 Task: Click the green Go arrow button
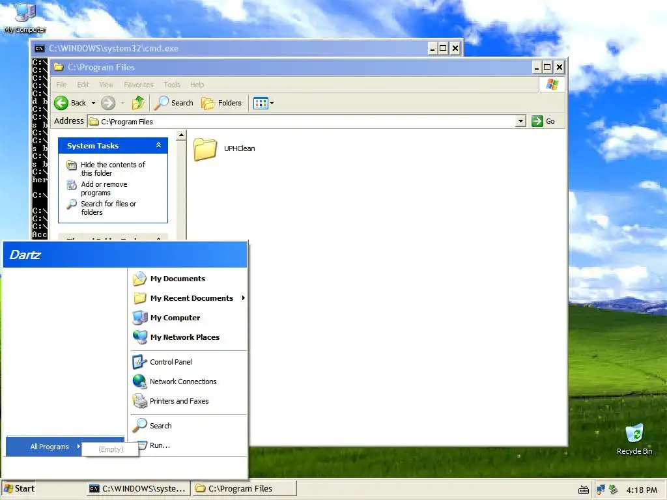coord(537,121)
